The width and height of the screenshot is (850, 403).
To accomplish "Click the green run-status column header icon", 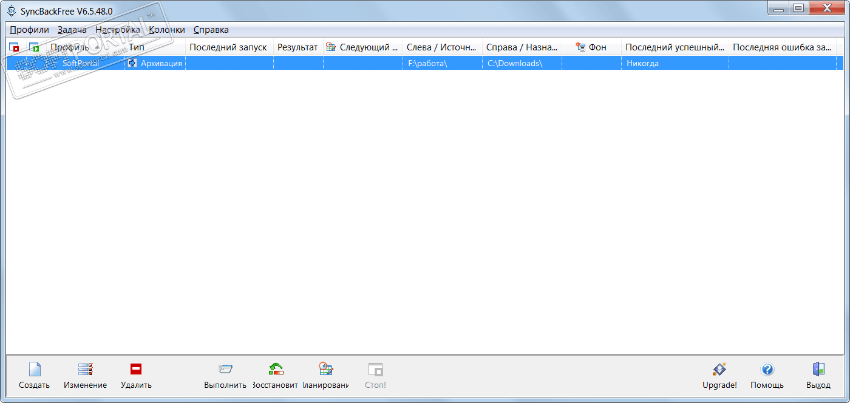I will (x=34, y=47).
